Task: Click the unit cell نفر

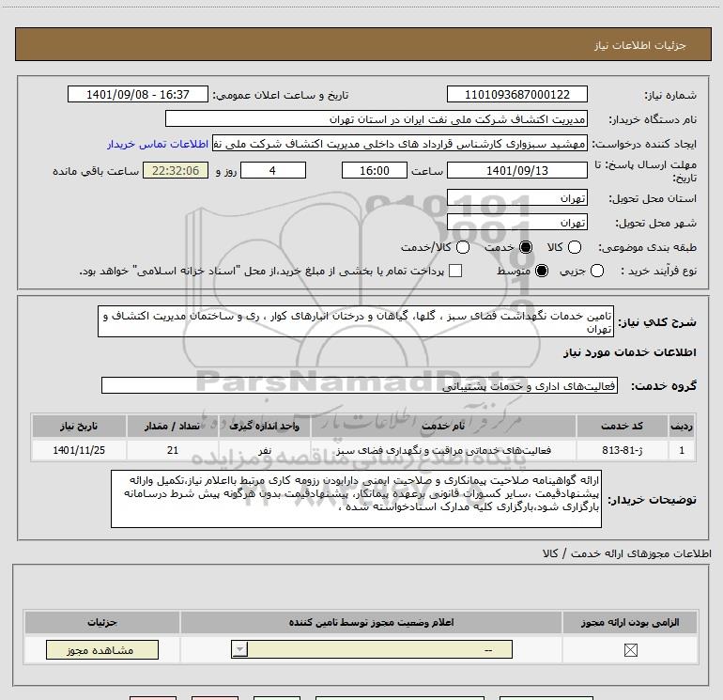Action: coord(265,450)
